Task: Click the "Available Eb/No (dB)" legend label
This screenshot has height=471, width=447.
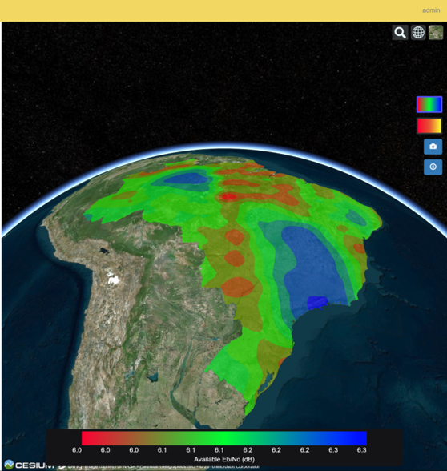Action: pyautogui.click(x=224, y=459)
